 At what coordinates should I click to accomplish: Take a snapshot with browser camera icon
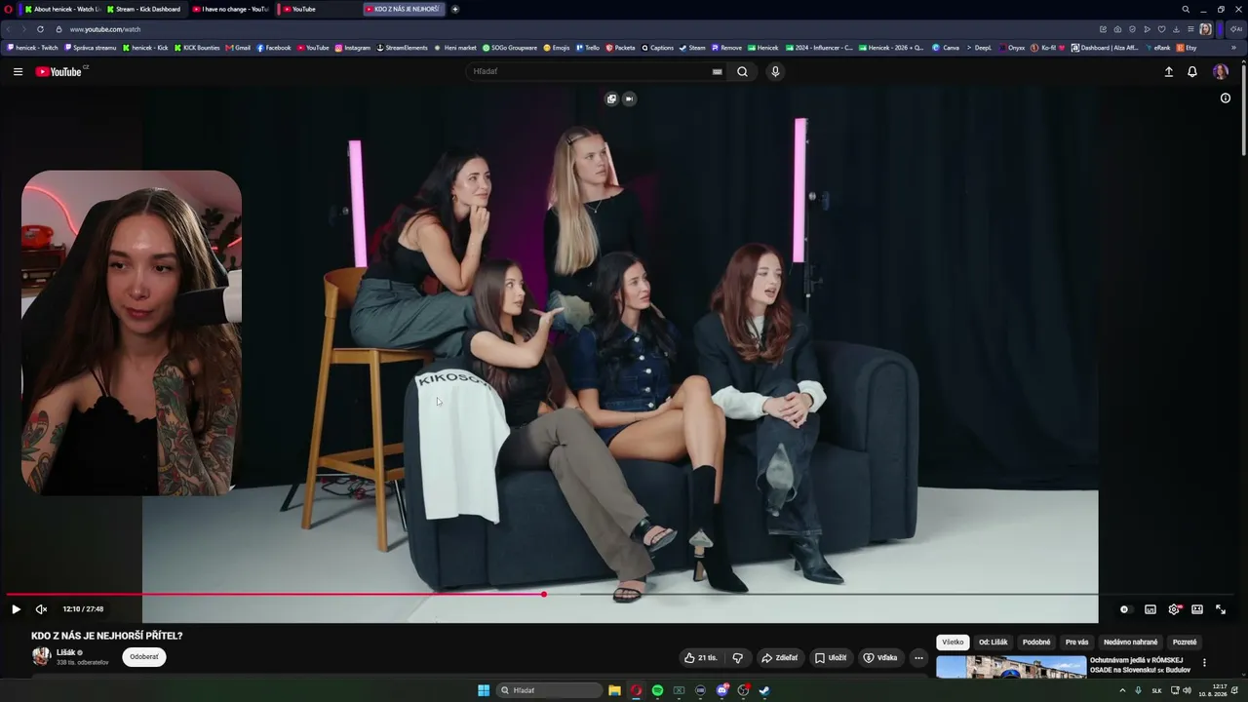click(1117, 29)
